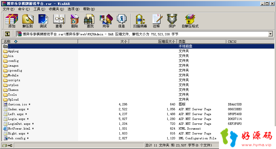Viewport: 276px width, 149px height.
Task: Click 'HTML Document' type cell
Action: pyautogui.click(x=190, y=128)
